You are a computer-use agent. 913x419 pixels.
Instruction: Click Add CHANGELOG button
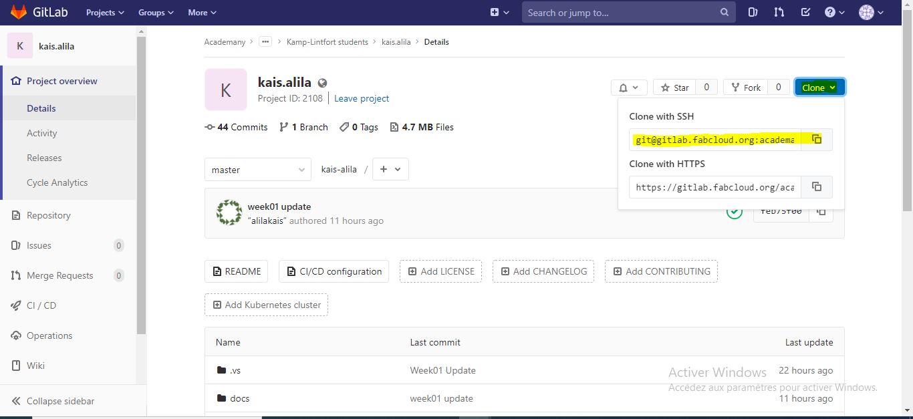click(x=543, y=271)
